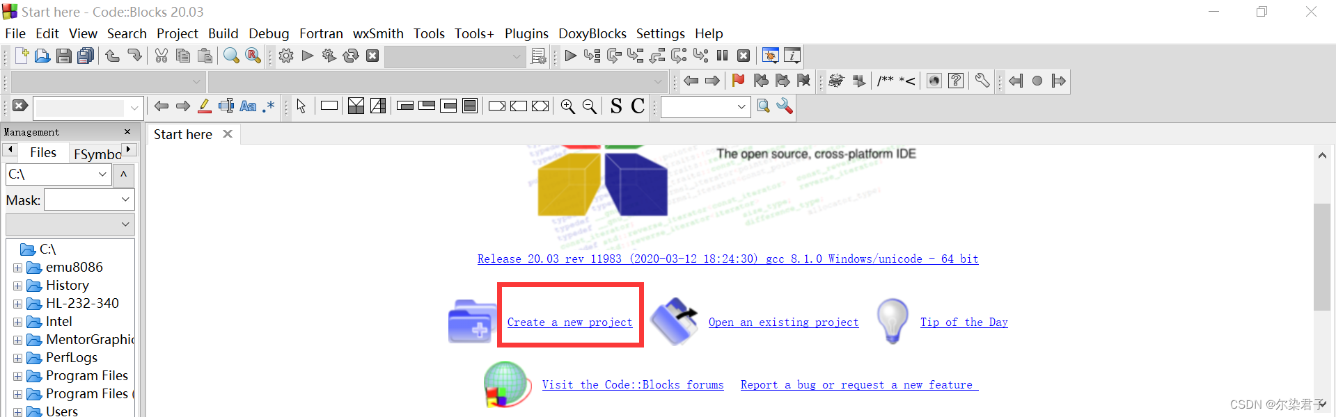Toggle Match case Aa icon
Viewport: 1336px width, 417px height.
[x=248, y=106]
